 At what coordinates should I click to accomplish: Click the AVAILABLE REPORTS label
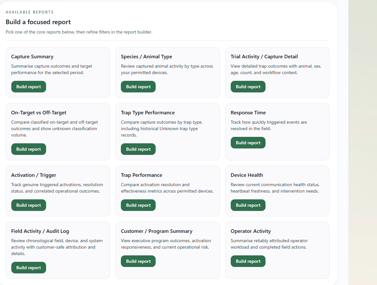pos(30,12)
